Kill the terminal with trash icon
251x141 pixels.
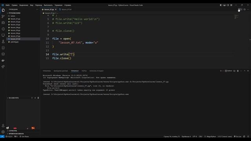pos(238,71)
